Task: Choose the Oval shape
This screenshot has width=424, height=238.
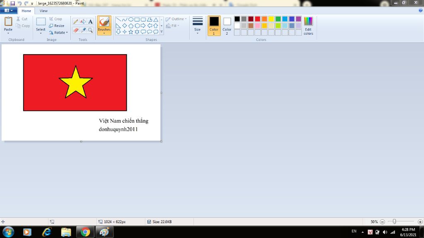Action: 130,19
